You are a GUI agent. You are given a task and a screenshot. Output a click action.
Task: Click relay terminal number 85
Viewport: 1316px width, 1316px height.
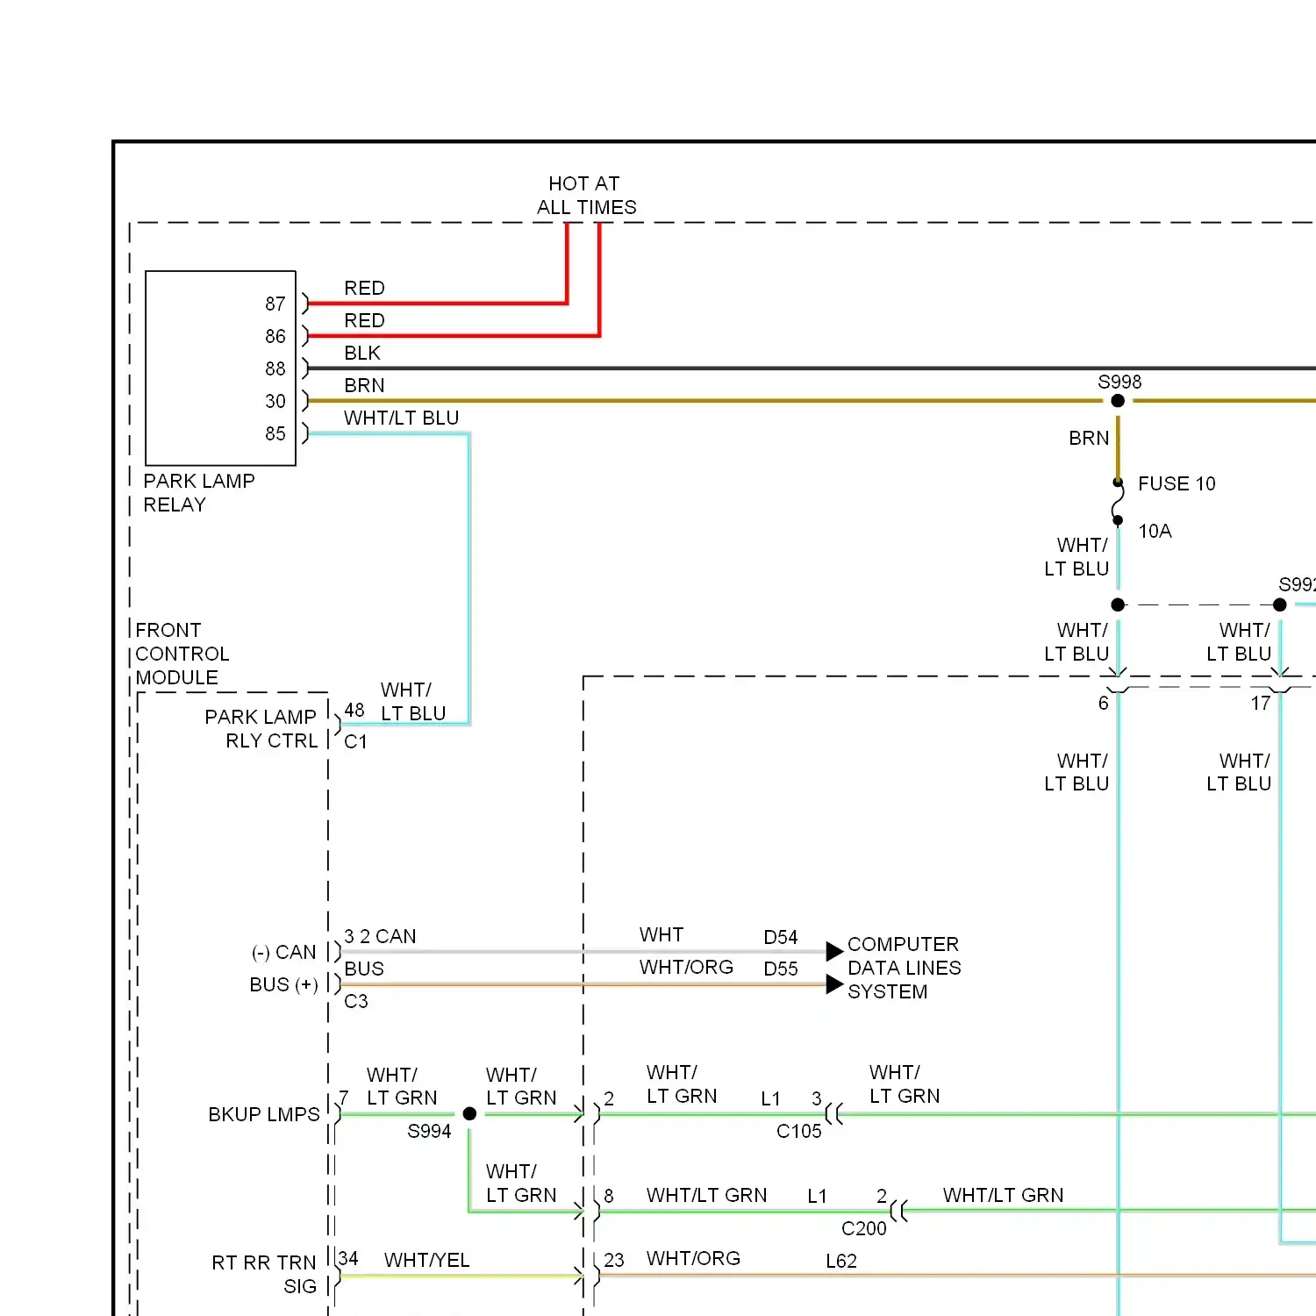click(275, 433)
